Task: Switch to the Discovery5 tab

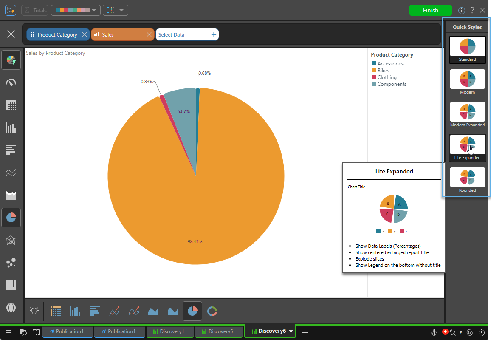Action: click(x=219, y=332)
